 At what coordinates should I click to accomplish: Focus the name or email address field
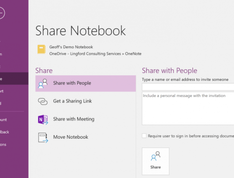click(188, 87)
